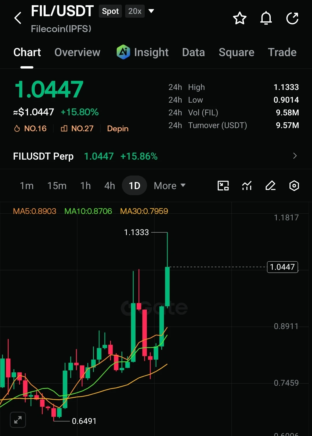Tap the market-cap rank NO.27 badge

(x=77, y=128)
